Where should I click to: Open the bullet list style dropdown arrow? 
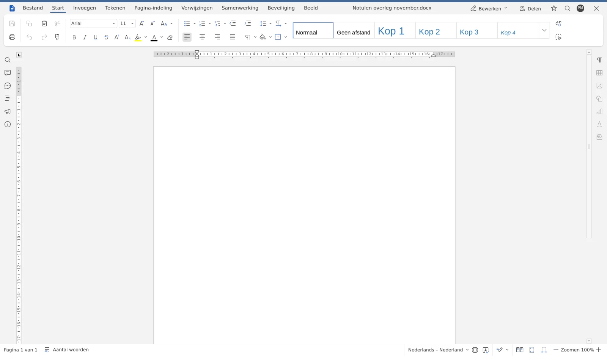coord(195,23)
